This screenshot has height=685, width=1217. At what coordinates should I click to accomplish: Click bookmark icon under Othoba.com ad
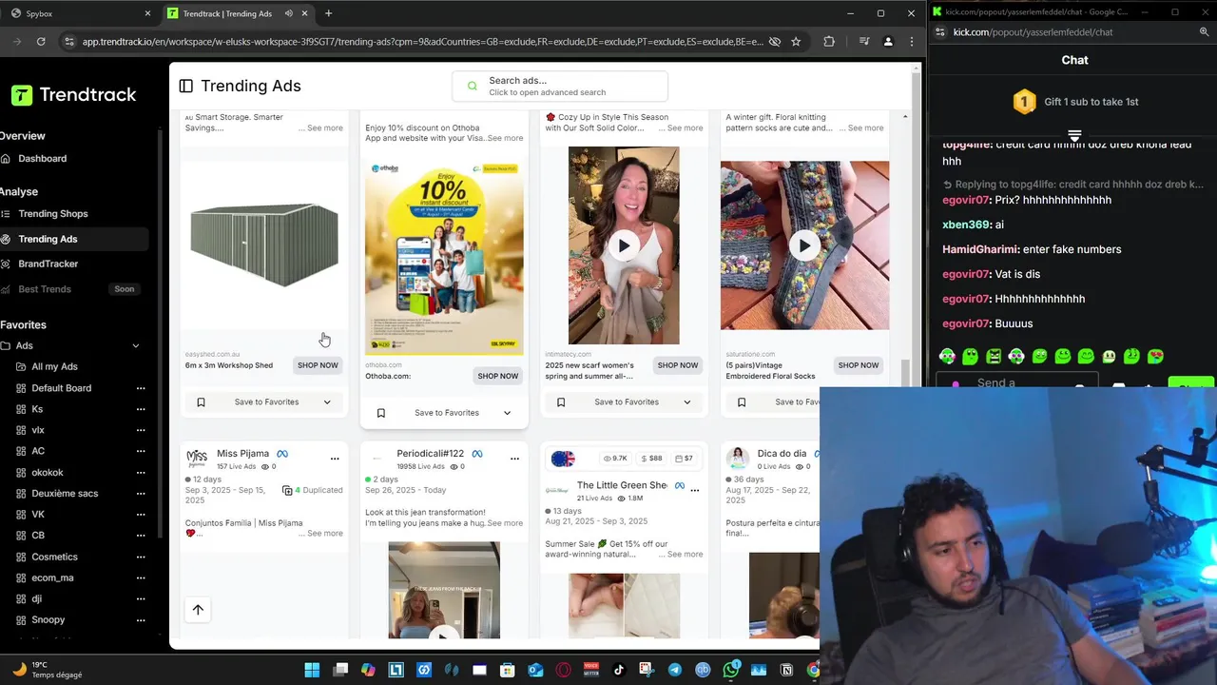[381, 413]
